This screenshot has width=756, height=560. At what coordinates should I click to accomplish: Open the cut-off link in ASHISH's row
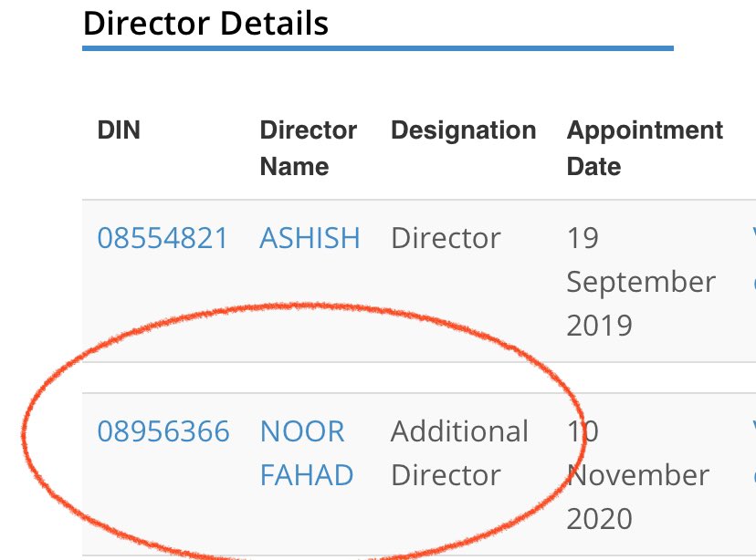(x=753, y=260)
